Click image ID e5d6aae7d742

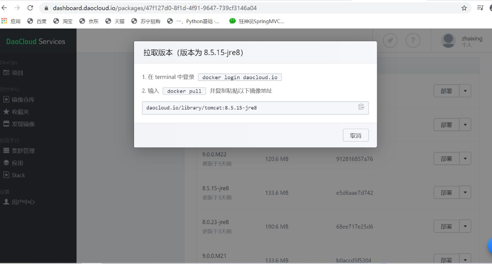point(355,193)
